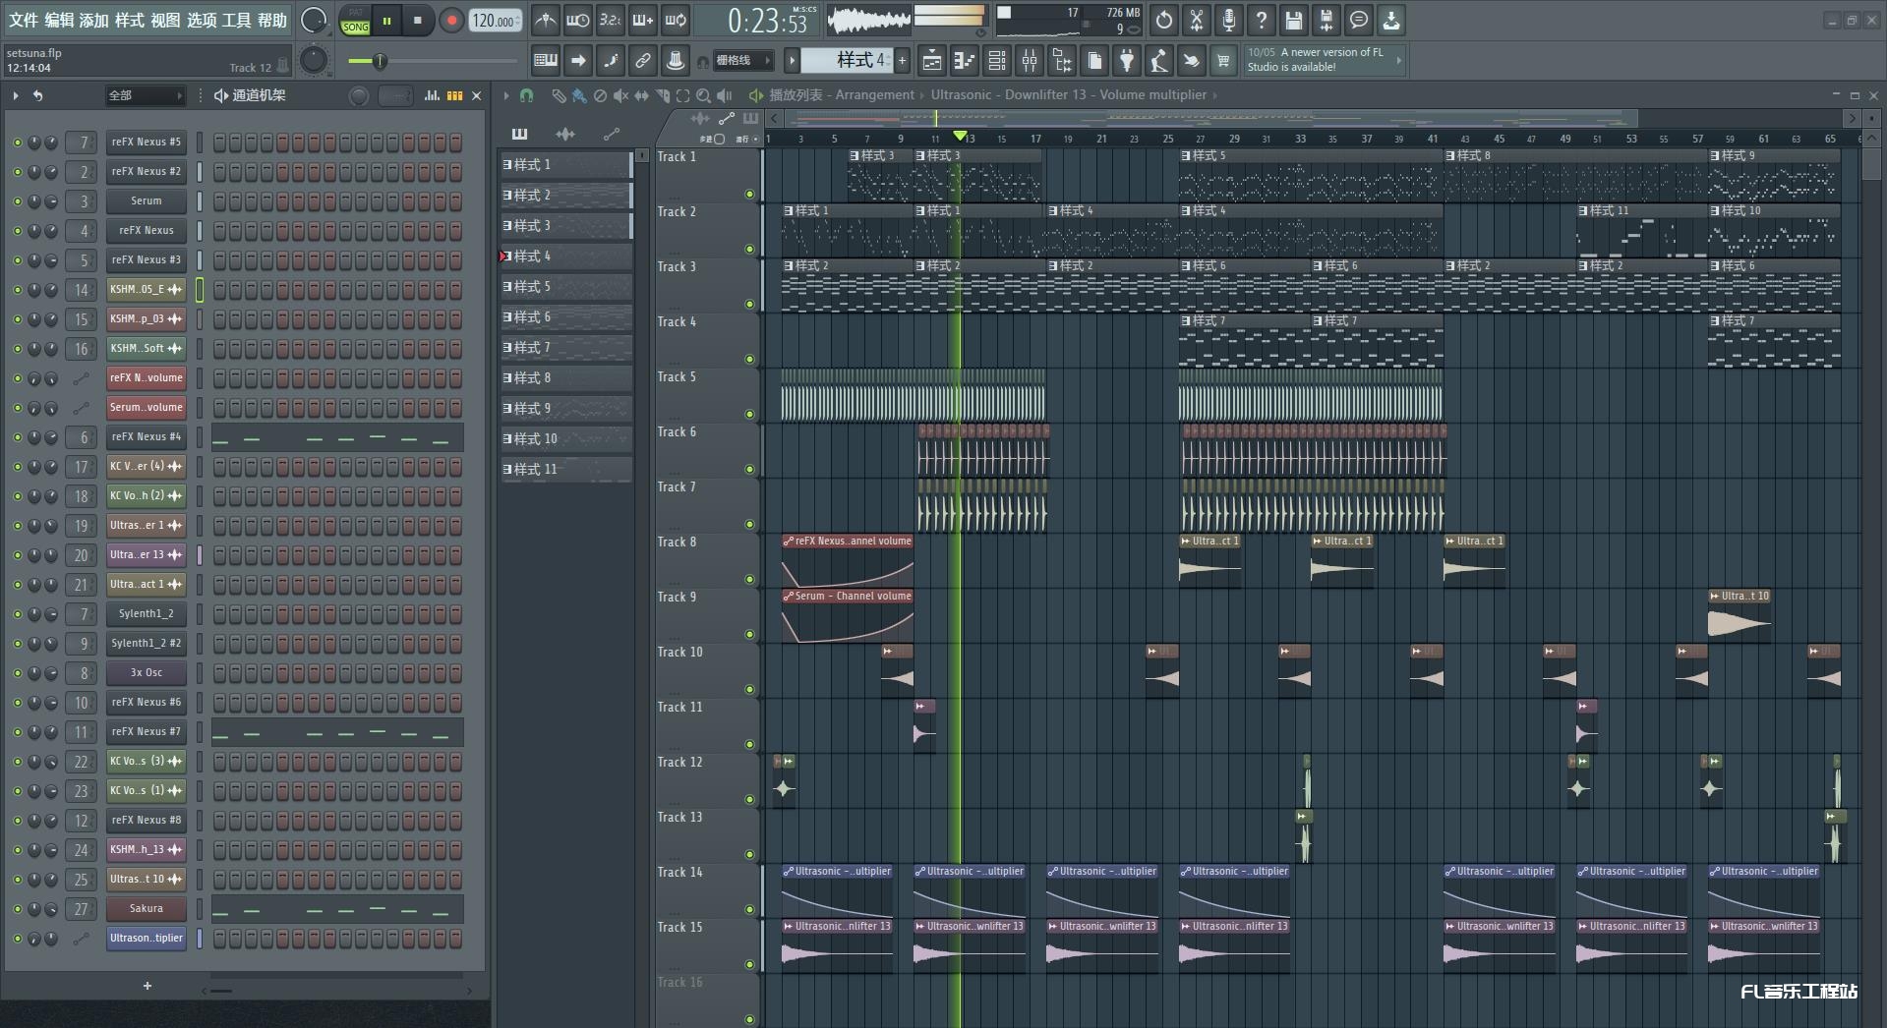Select the Sylenth1_2 channel button
This screenshot has height=1028, width=1887.
pyautogui.click(x=147, y=613)
